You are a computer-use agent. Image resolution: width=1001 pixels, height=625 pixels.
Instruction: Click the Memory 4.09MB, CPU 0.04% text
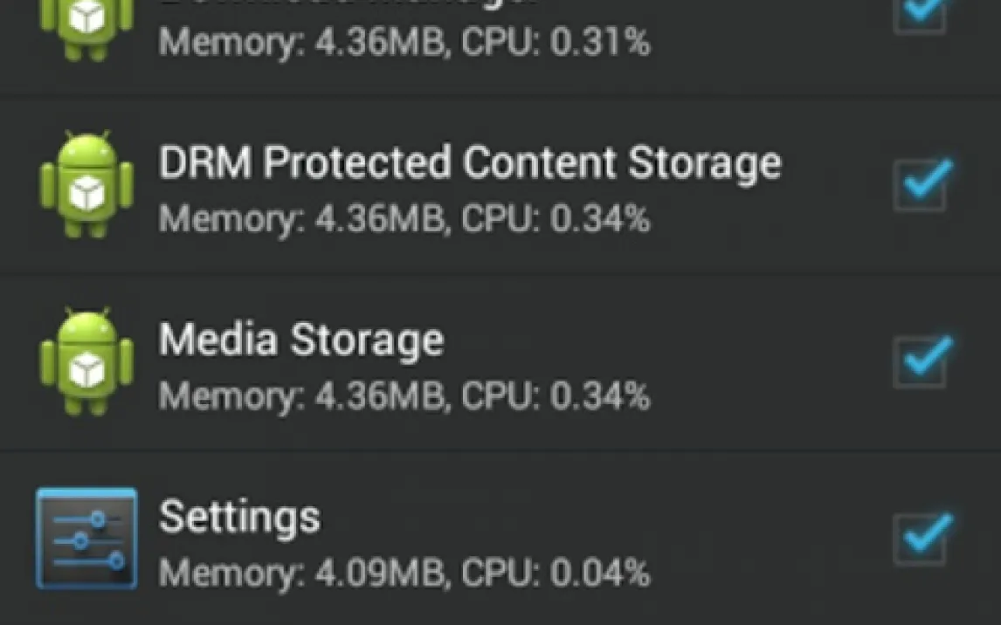pyautogui.click(x=404, y=573)
